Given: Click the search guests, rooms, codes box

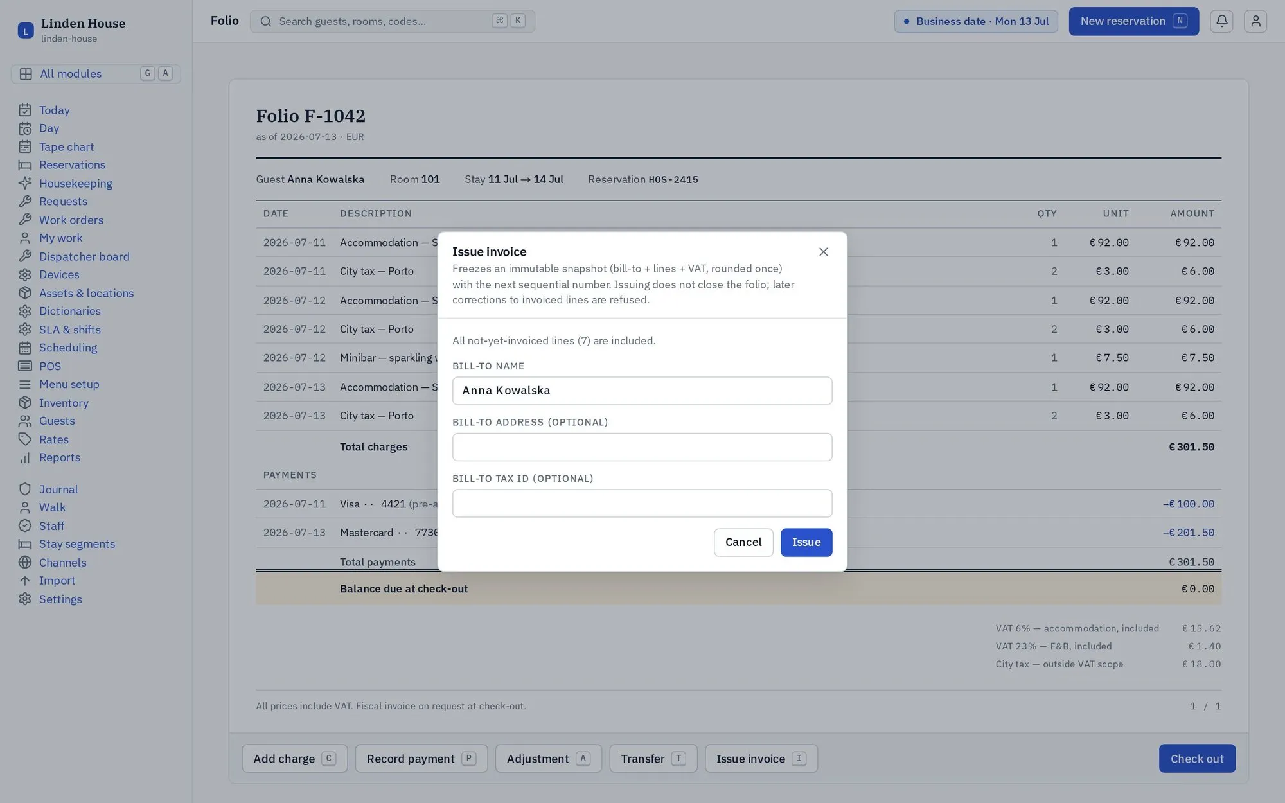Looking at the screenshot, I should 392,21.
